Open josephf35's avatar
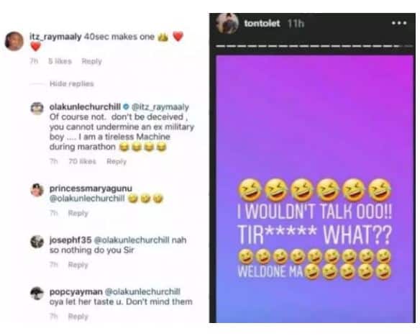This screenshot has height=336, width=420. [x=37, y=242]
